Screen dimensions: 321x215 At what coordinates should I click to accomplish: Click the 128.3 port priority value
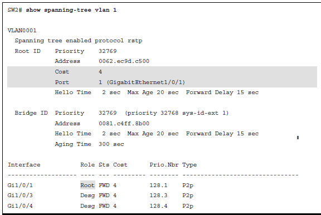(158, 196)
